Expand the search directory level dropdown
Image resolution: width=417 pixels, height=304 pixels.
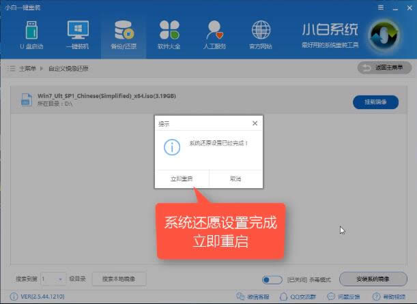53,279
